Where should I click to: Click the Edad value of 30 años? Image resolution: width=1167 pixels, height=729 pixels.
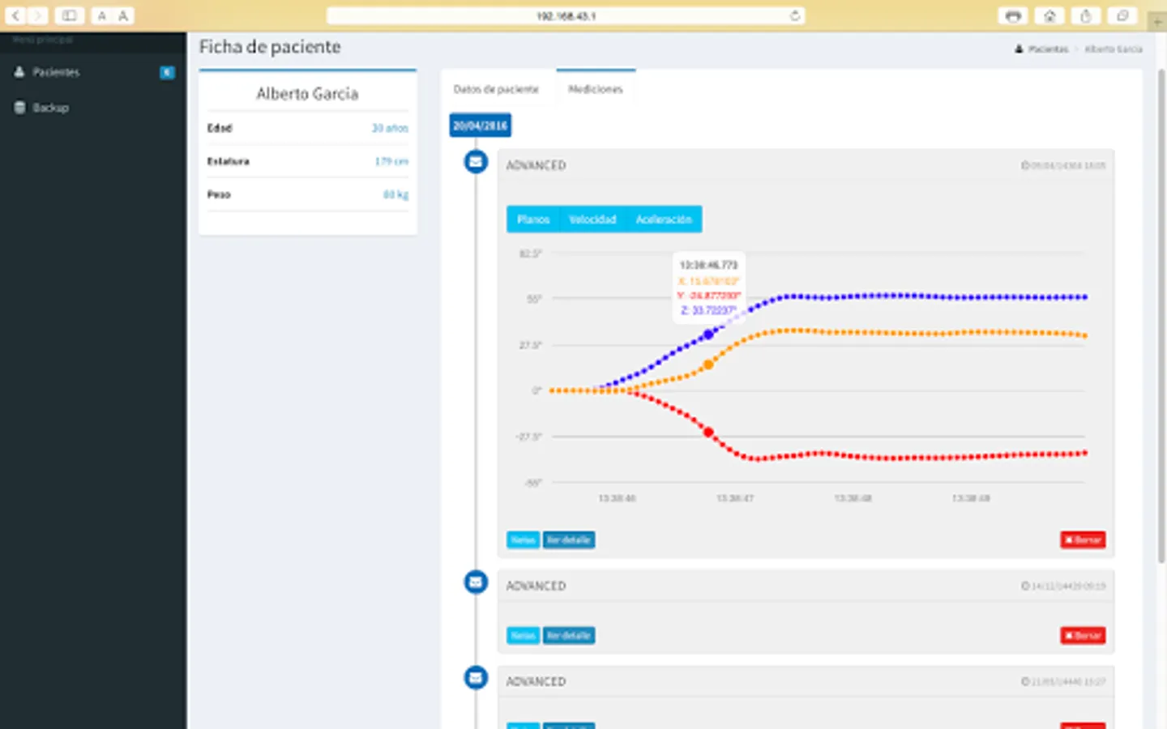click(390, 128)
